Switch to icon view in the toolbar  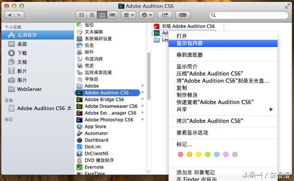[x=81, y=15]
